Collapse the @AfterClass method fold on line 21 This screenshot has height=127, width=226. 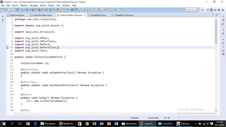(14, 82)
